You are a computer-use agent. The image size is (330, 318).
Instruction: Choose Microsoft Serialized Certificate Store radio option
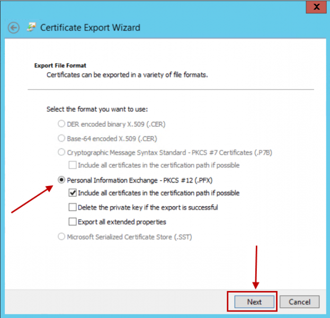pyautogui.click(x=61, y=236)
